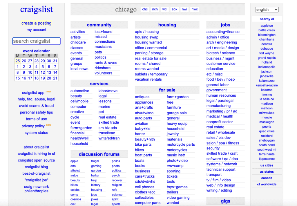Image resolution: width=297 pixels, height=206 pixels.
Task: Open the jobs section heading
Action: click(x=225, y=25)
